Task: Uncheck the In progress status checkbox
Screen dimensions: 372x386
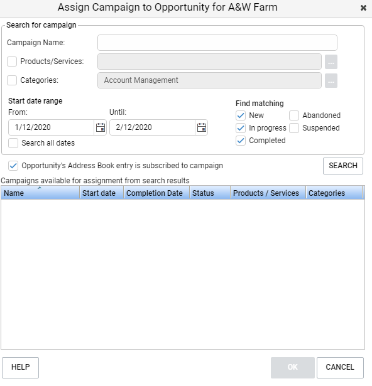Action: (241, 128)
